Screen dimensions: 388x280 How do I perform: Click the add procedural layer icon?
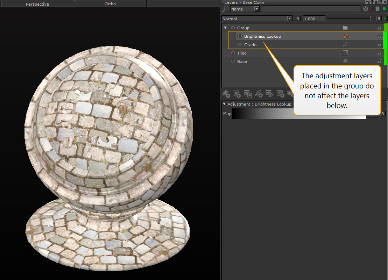pos(281,94)
